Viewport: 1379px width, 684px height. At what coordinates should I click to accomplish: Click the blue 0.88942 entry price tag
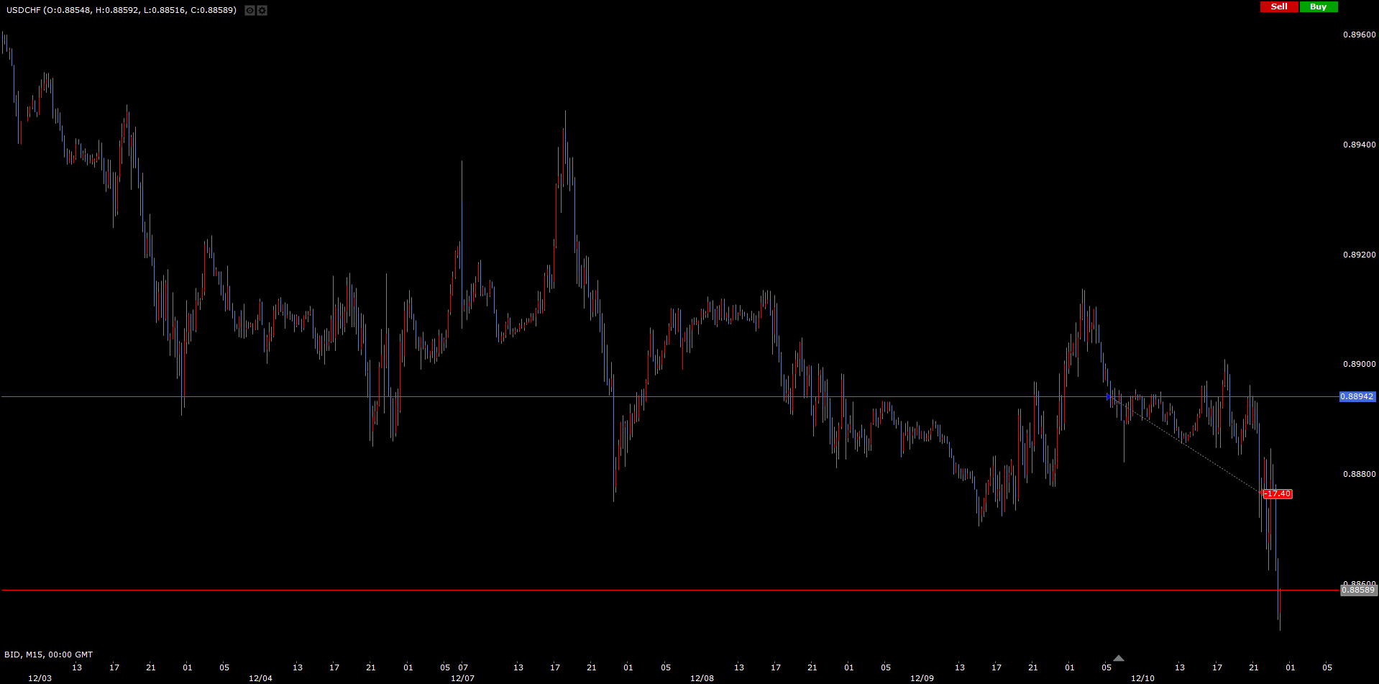[1357, 396]
